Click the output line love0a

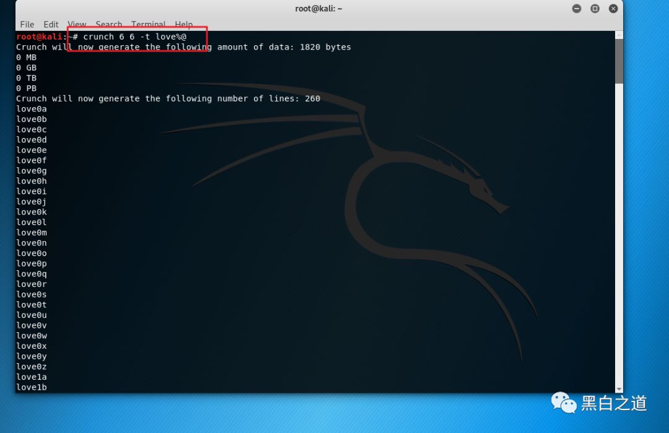tap(32, 109)
